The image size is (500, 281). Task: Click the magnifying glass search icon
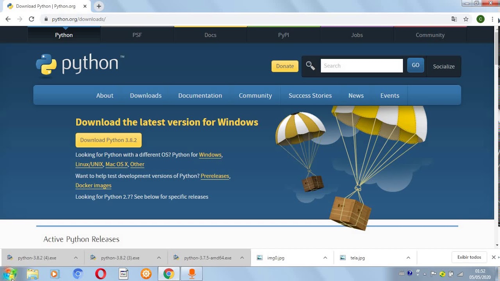point(311,66)
